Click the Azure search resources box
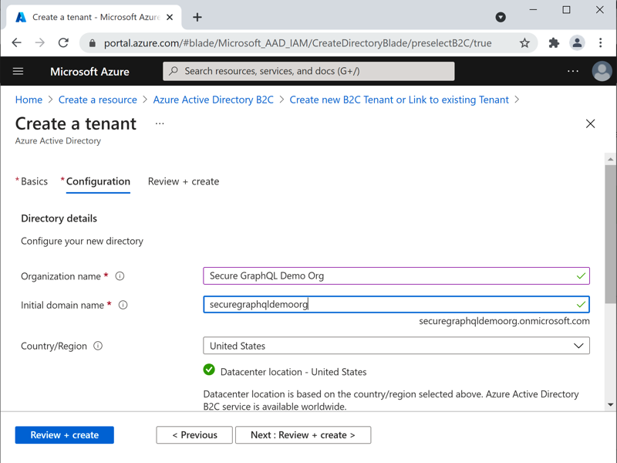The height and width of the screenshot is (463, 617). (x=308, y=71)
